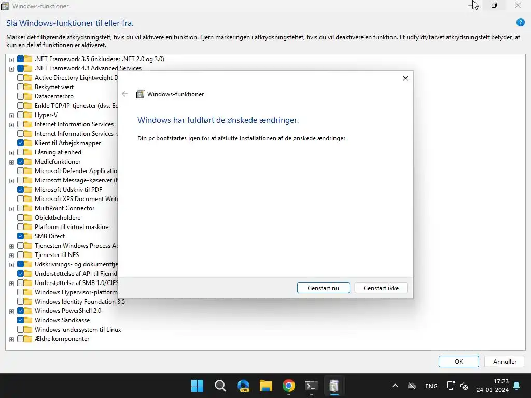531x398 pixels.
Task: Expand the .NET Framework 4.8 Advanced Services node
Action: pyautogui.click(x=11, y=69)
